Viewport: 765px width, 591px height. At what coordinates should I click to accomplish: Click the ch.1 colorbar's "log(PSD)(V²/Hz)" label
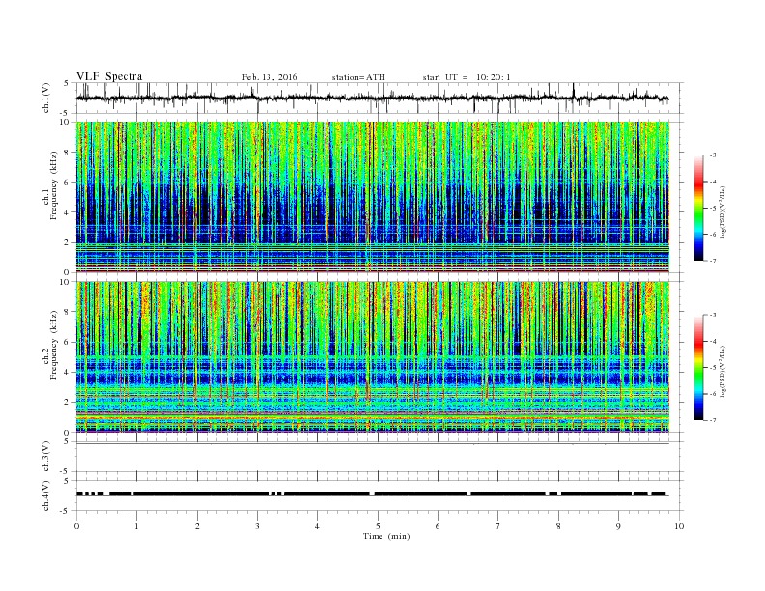[x=722, y=211]
